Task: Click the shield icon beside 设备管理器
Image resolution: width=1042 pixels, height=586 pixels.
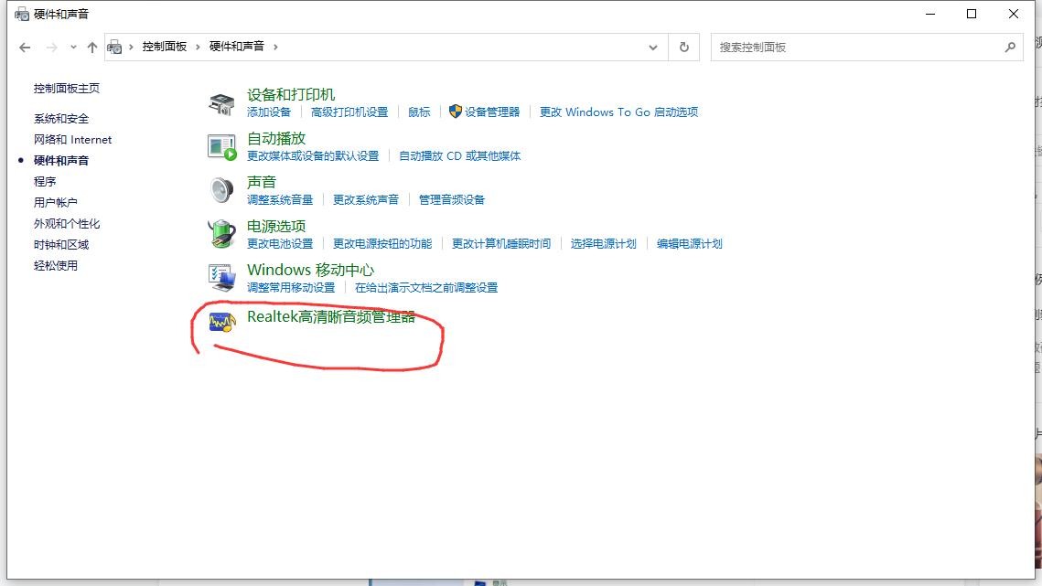Action: (x=453, y=112)
